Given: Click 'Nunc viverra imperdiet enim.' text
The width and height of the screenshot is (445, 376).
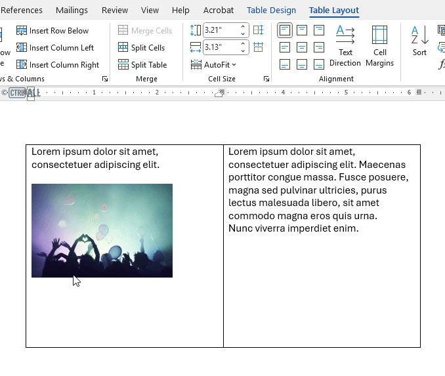Looking at the screenshot, I should pyautogui.click(x=293, y=228).
